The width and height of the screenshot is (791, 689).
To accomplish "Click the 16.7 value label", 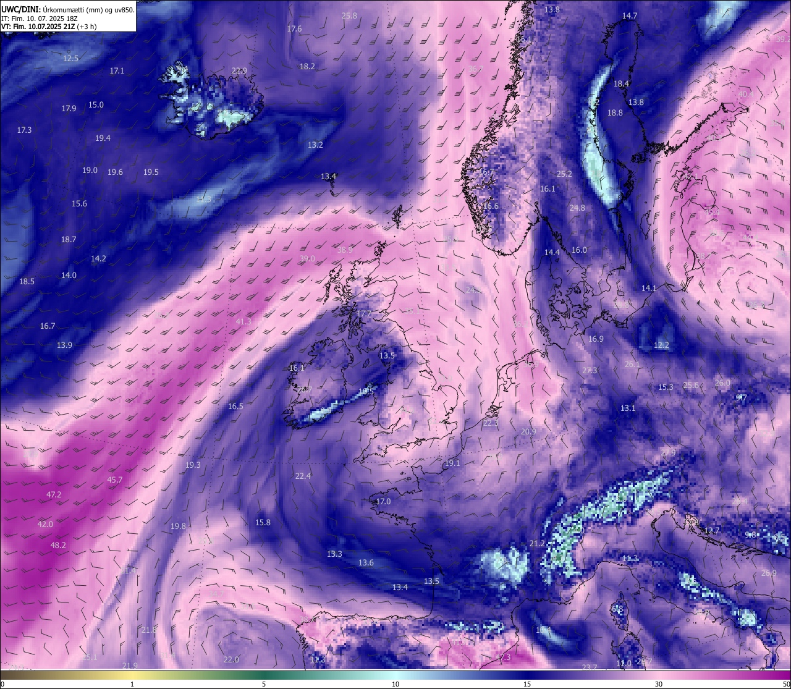I will (x=48, y=326).
